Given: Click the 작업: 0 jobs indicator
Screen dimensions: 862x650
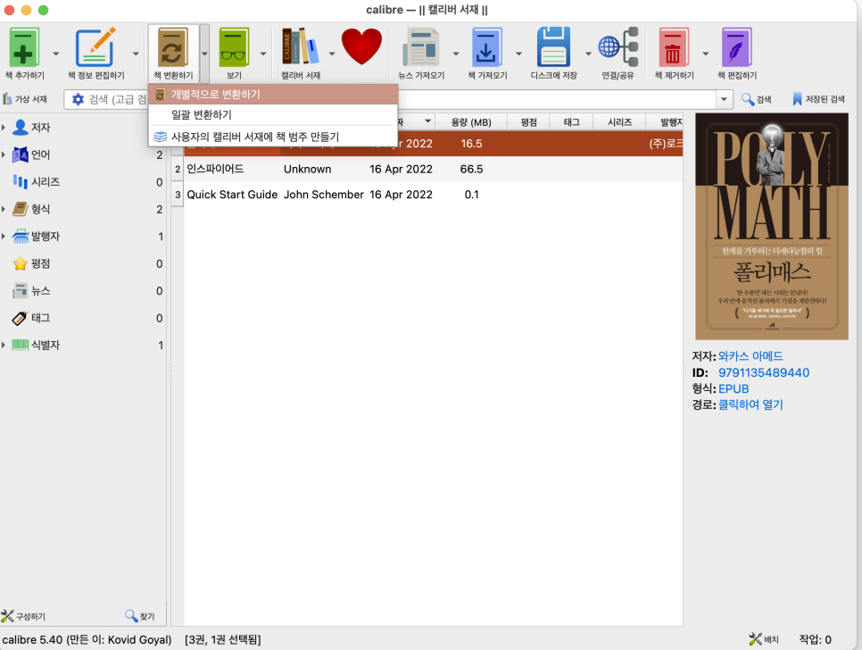Looking at the screenshot, I should click(x=815, y=639).
